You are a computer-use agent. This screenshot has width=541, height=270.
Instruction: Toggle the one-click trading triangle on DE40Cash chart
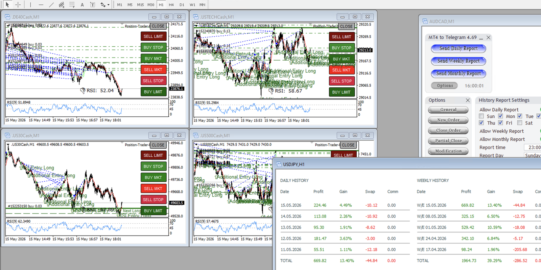[8, 26]
